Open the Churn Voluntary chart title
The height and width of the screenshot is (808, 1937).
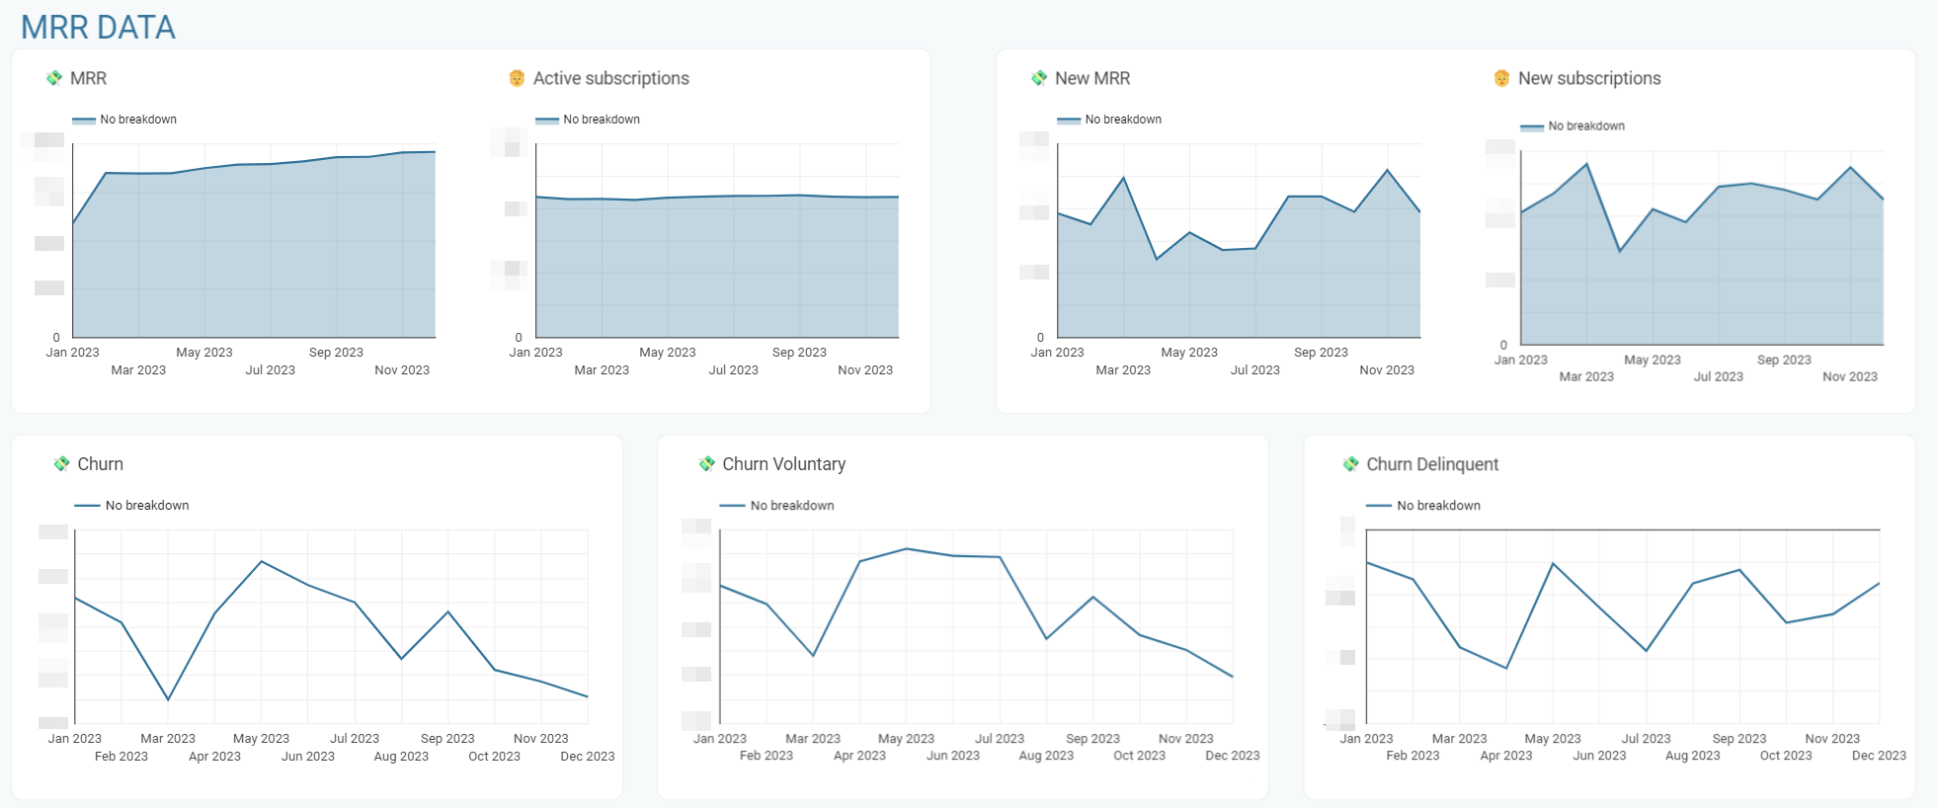point(783,464)
